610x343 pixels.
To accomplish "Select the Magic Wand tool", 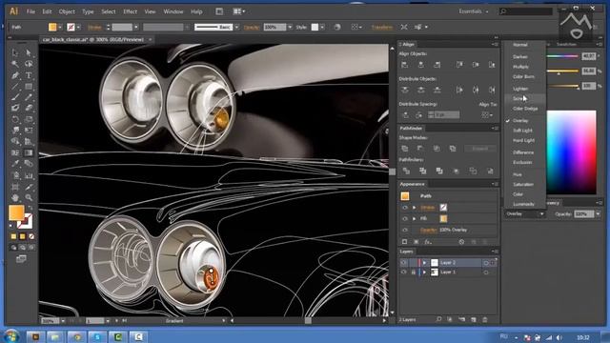I will click(x=15, y=64).
